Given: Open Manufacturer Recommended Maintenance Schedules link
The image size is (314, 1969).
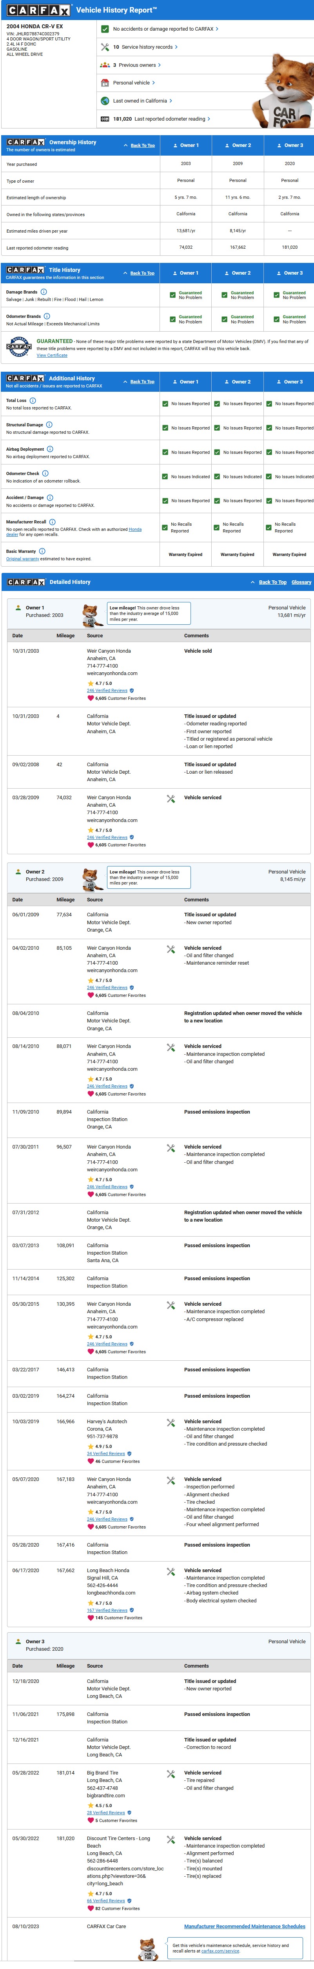Looking at the screenshot, I should 245,1926.
